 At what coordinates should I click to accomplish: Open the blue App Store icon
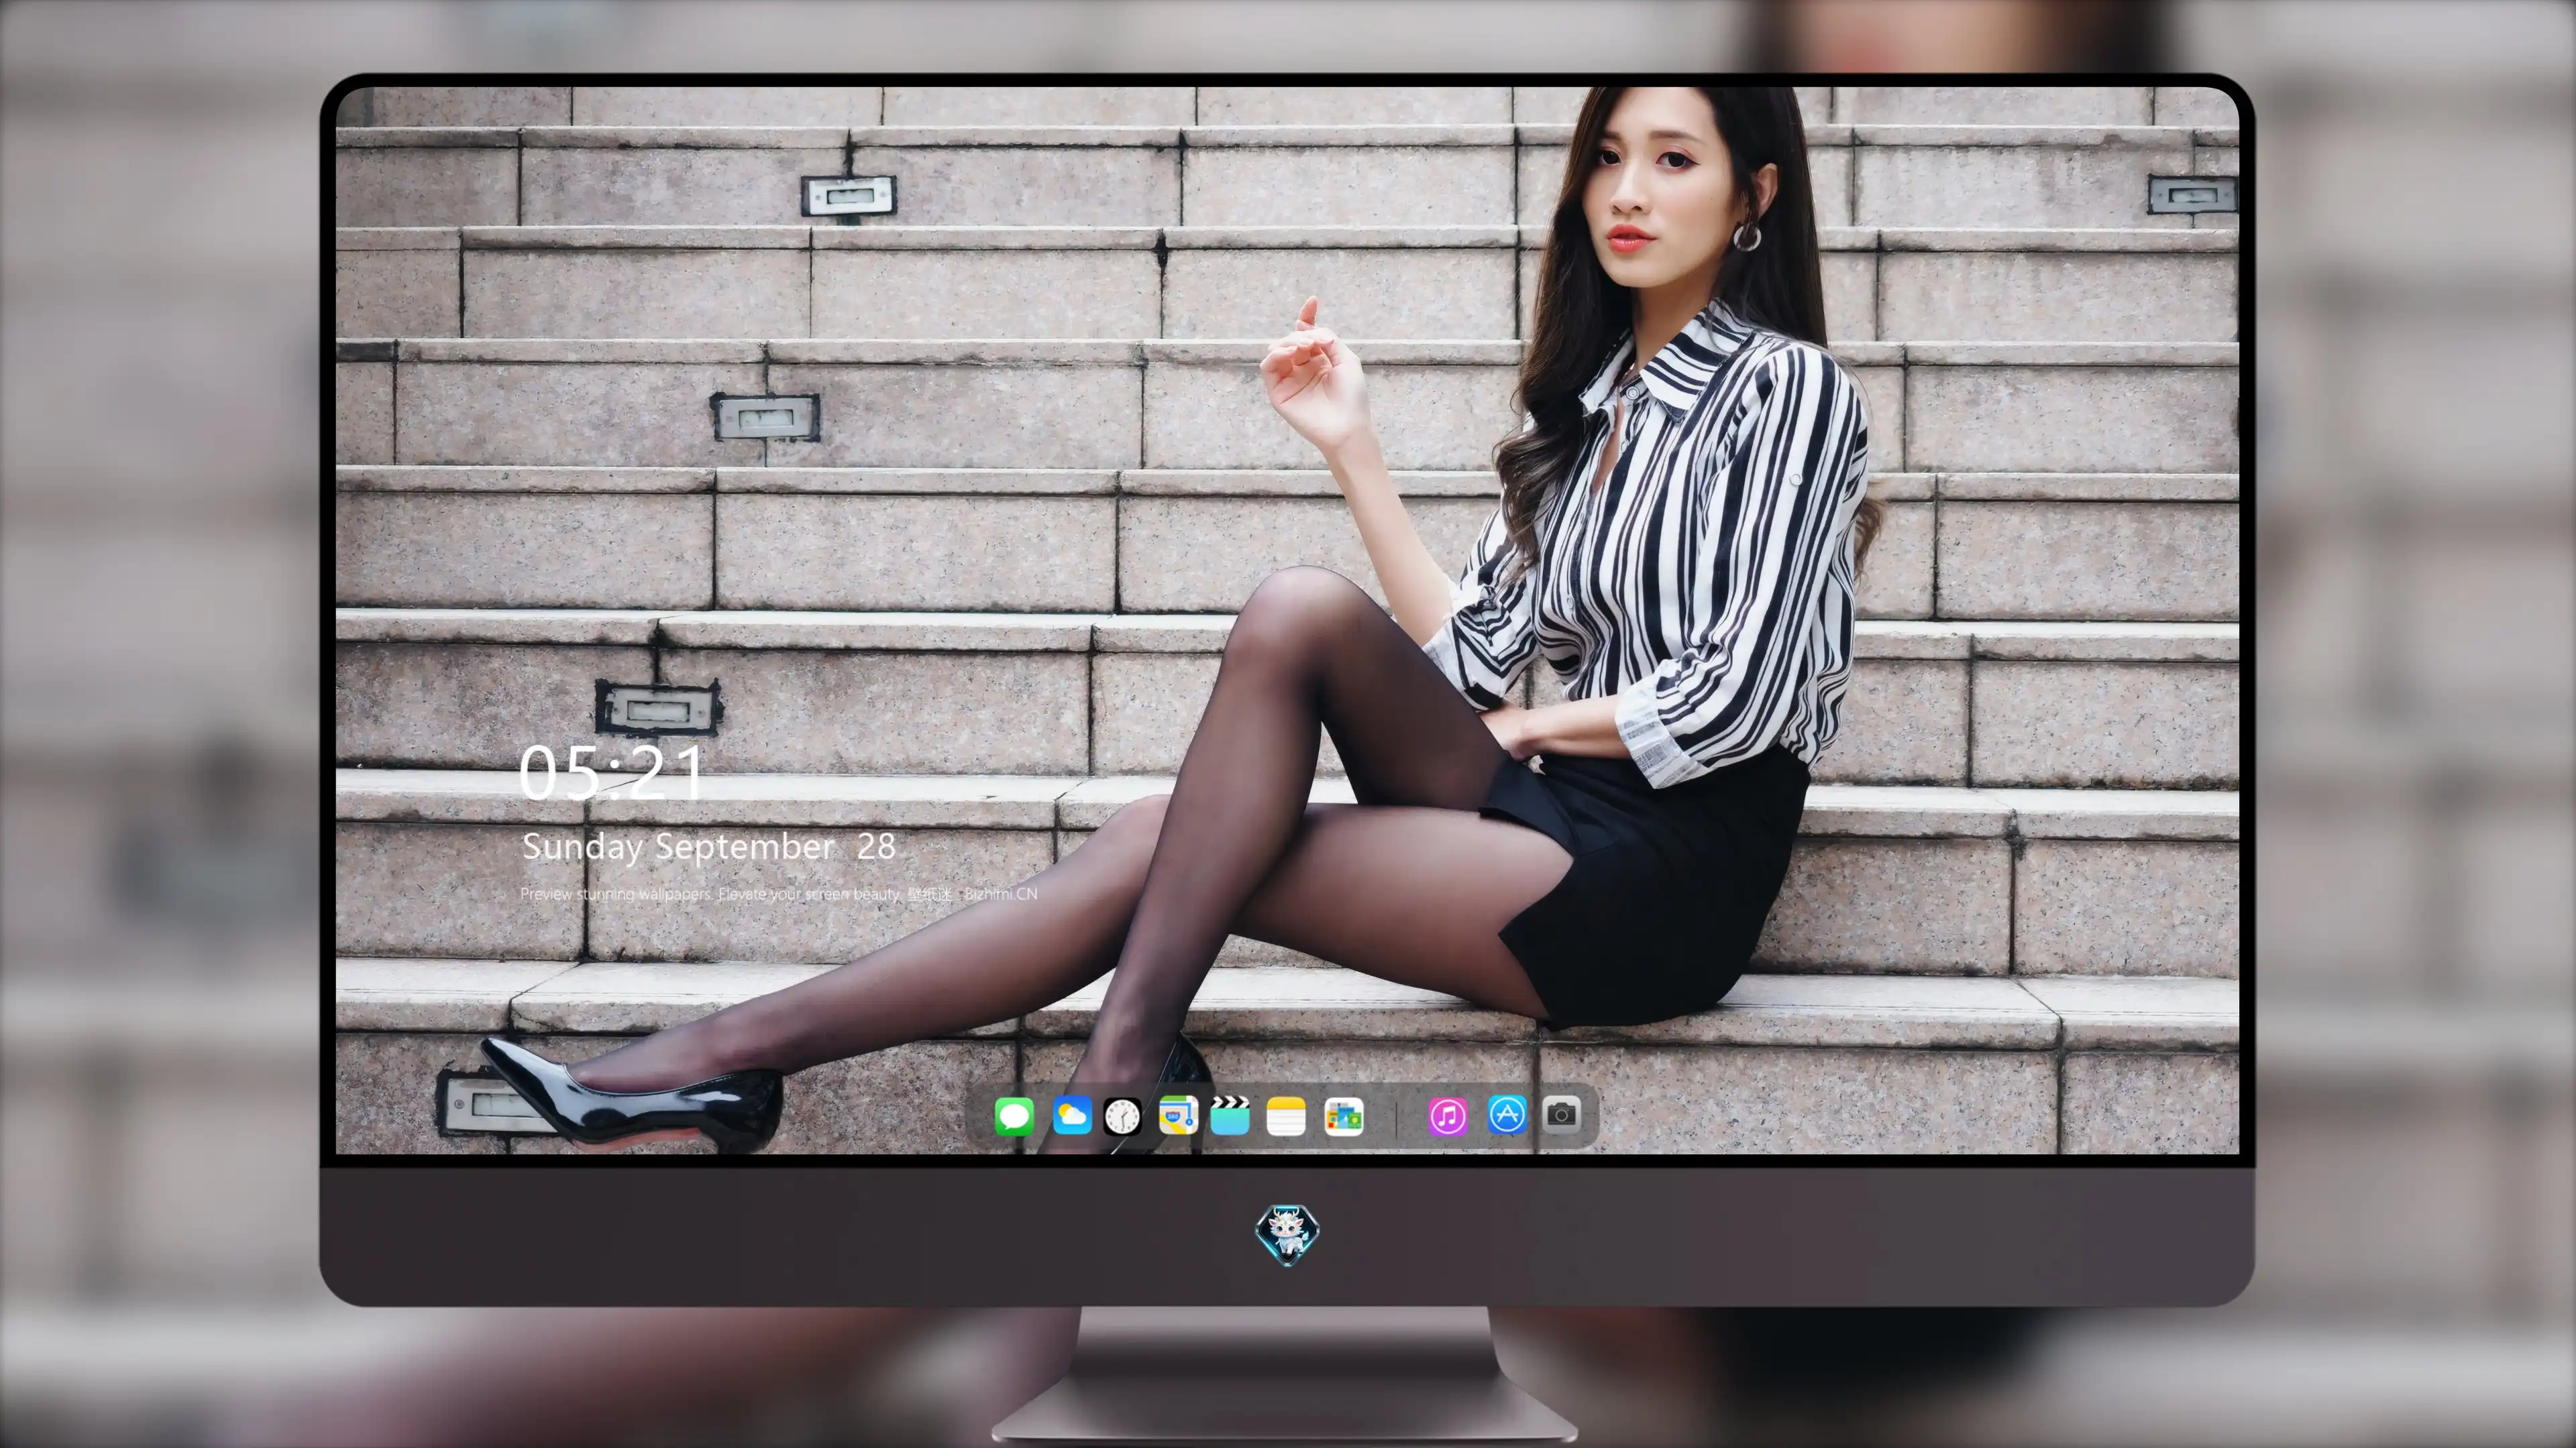point(1507,1115)
